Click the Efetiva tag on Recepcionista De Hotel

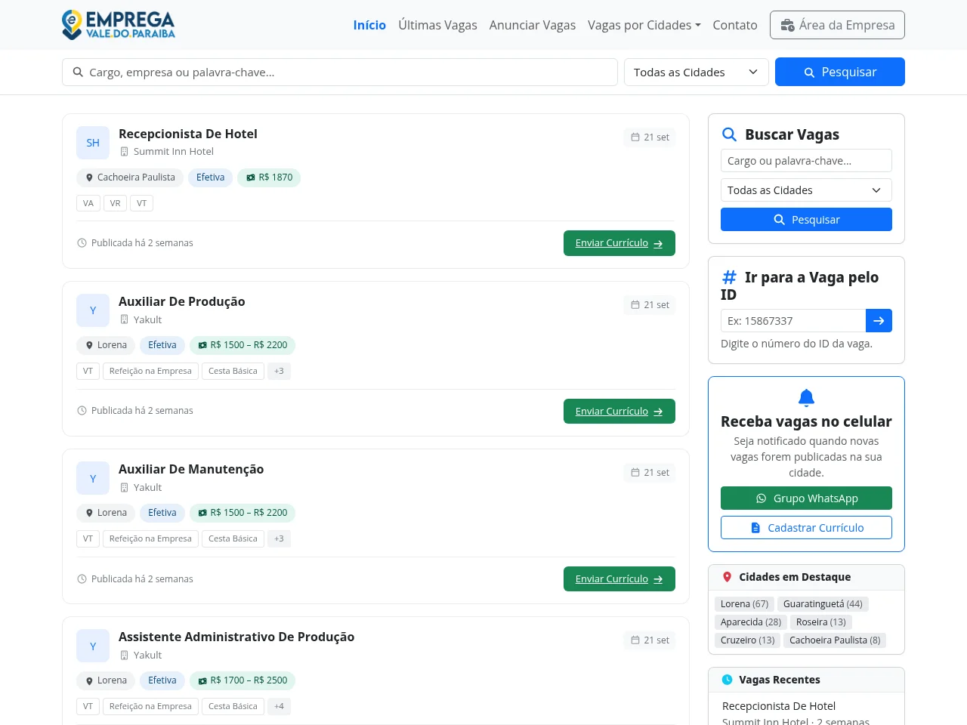[210, 177]
